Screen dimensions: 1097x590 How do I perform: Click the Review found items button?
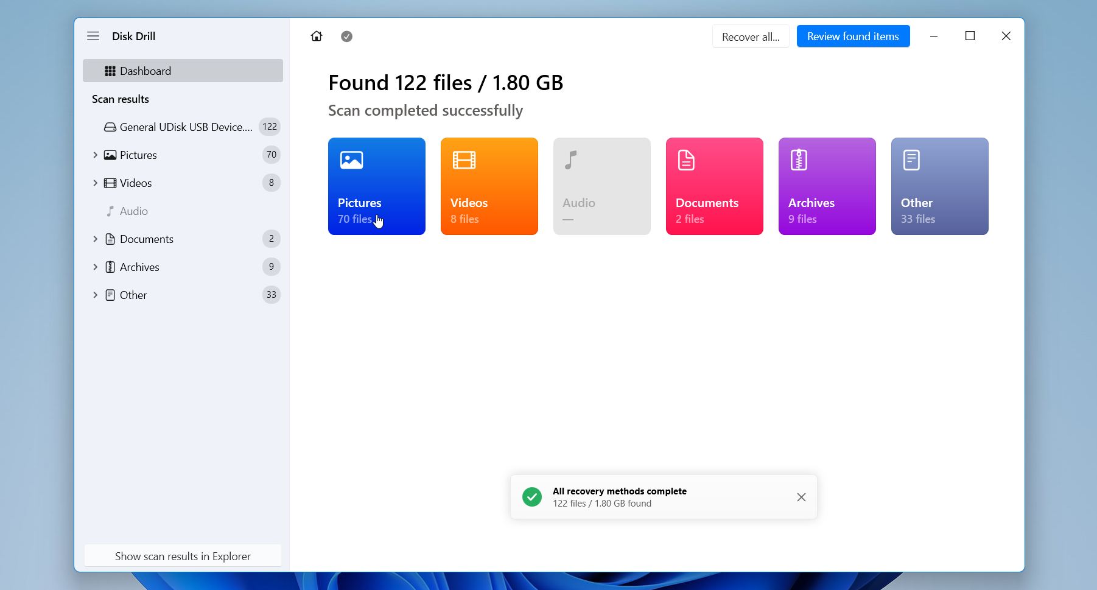pyautogui.click(x=852, y=36)
